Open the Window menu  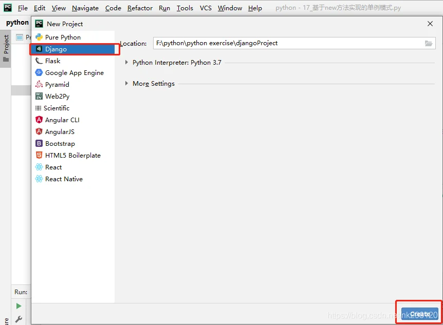point(230,8)
